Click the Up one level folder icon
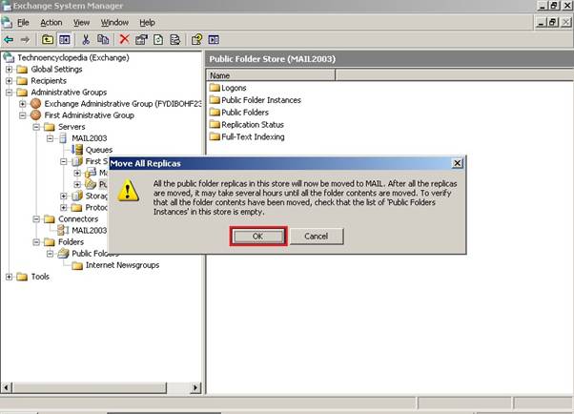 [48, 39]
